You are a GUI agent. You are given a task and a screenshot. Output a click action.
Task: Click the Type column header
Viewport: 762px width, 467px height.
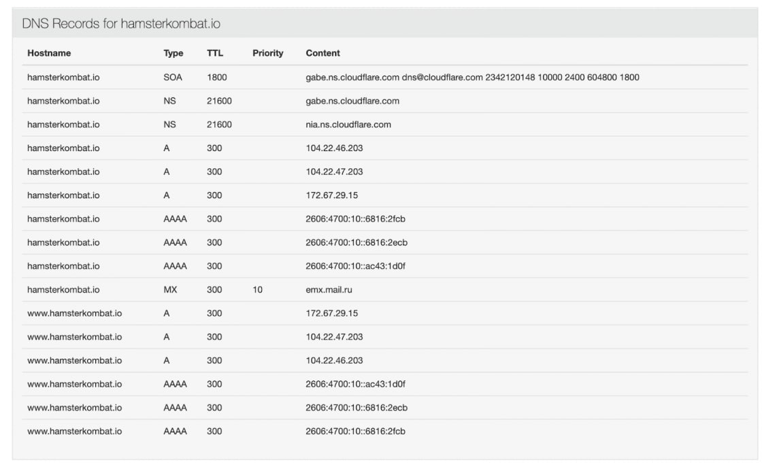coord(173,53)
